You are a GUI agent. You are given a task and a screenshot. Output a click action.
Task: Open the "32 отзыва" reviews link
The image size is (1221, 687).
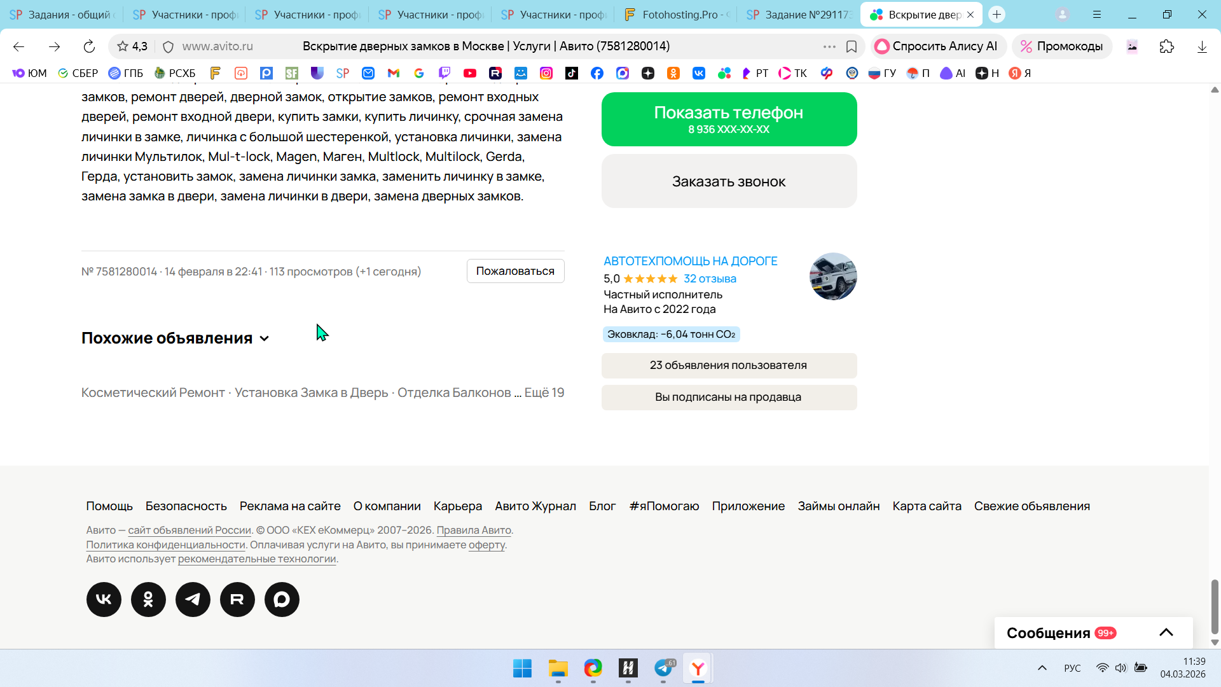pos(710,279)
